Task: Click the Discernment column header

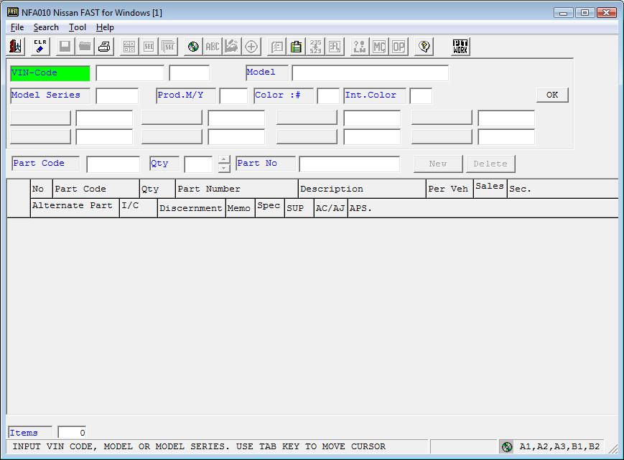Action: (192, 207)
